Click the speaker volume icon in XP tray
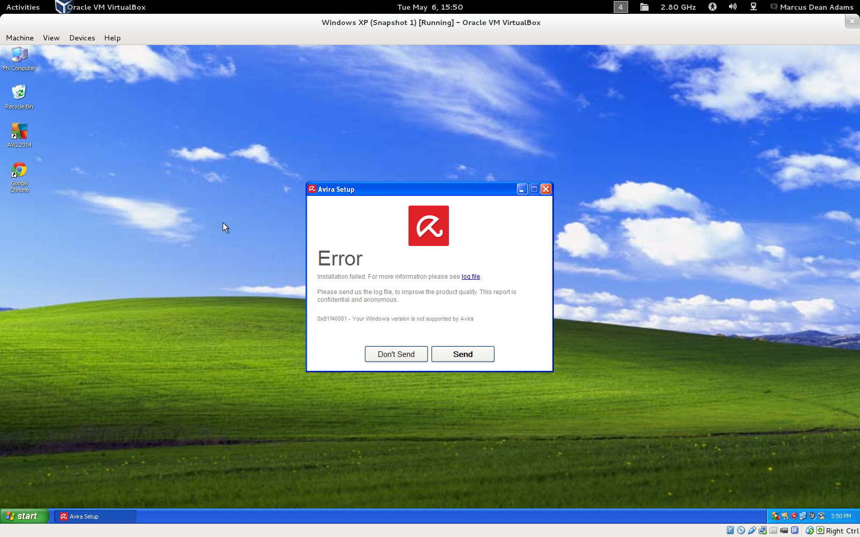The image size is (860, 537). [812, 516]
